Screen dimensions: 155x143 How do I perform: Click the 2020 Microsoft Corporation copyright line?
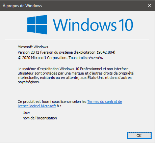60,58
